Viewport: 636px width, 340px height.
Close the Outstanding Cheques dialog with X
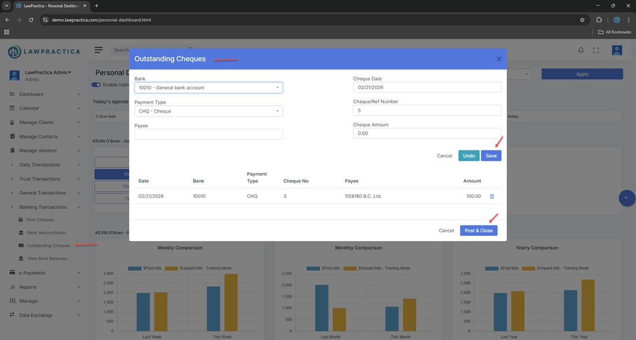[x=499, y=59]
